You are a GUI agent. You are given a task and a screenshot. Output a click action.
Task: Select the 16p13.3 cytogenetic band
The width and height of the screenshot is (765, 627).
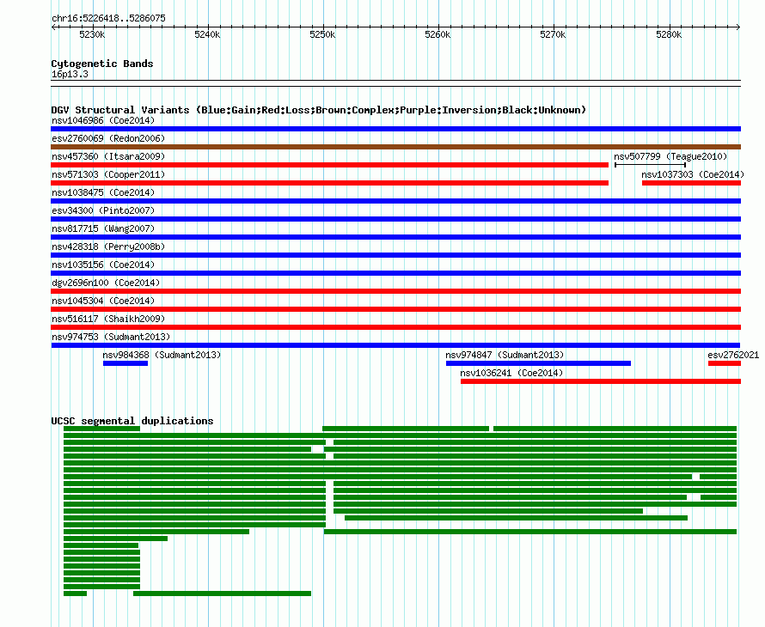70,74
